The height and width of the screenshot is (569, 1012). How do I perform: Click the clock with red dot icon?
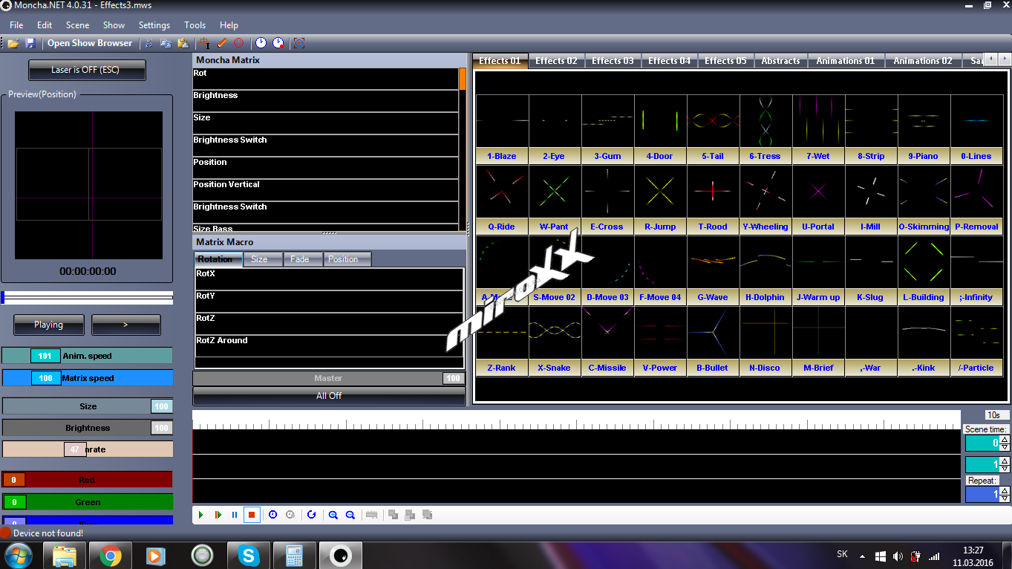tap(278, 43)
